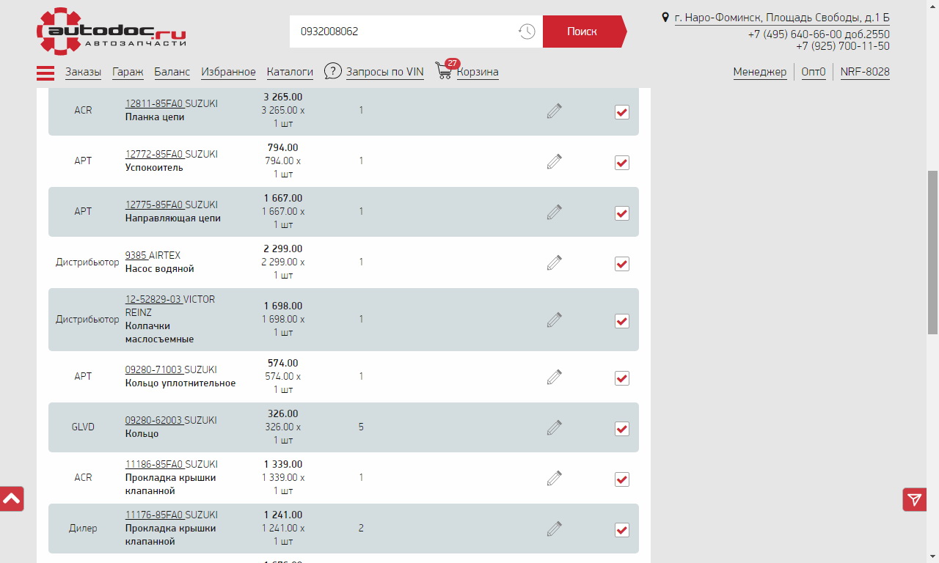Open the search history clock icon
Image resolution: width=939 pixels, height=563 pixels.
pos(527,32)
